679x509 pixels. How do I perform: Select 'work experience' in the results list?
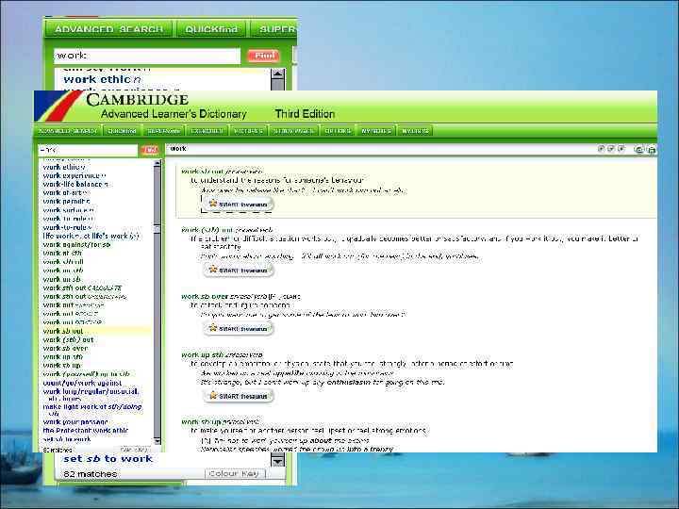point(75,175)
